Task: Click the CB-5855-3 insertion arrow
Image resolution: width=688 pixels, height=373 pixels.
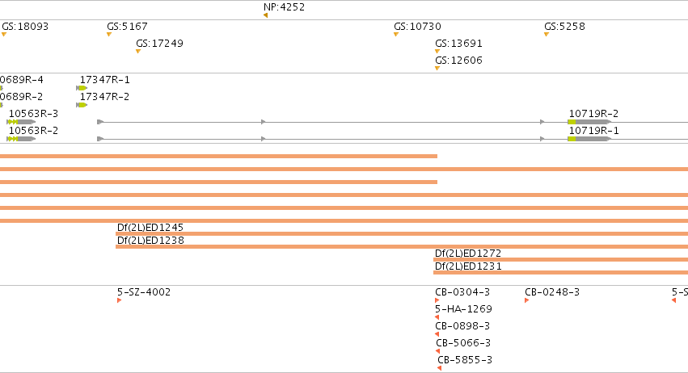Action: [439, 368]
